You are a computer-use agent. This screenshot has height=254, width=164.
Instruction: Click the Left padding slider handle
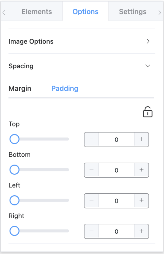[14, 200]
